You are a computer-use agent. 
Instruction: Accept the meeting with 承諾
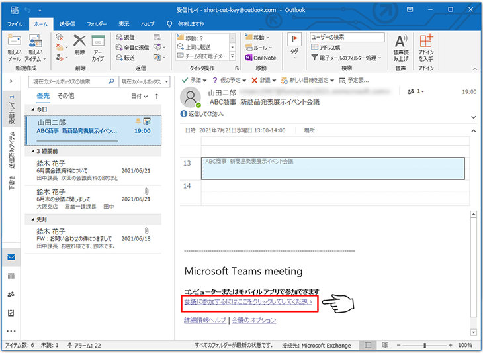(194, 80)
